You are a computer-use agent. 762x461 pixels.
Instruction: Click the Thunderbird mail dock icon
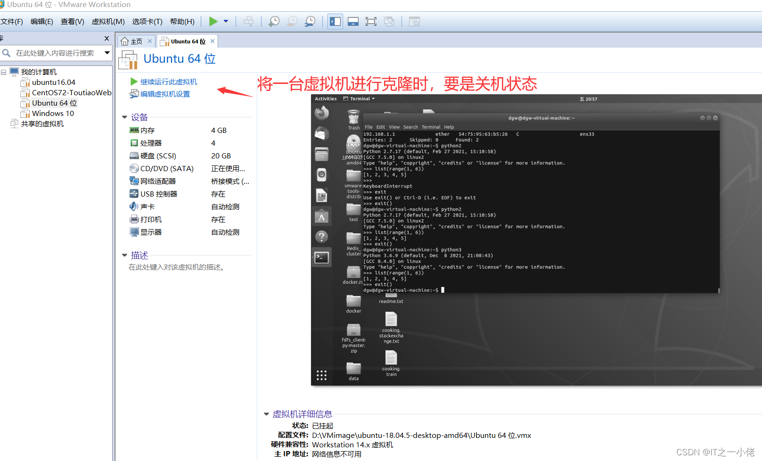point(322,134)
